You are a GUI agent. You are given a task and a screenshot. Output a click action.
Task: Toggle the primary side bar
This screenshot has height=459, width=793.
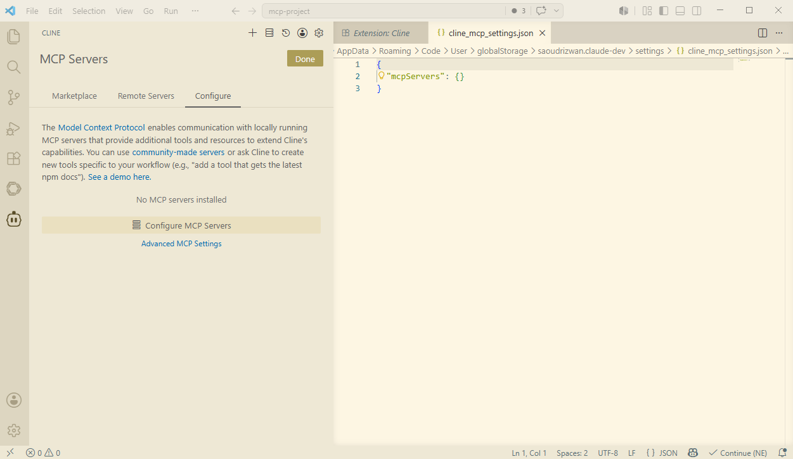(664, 11)
